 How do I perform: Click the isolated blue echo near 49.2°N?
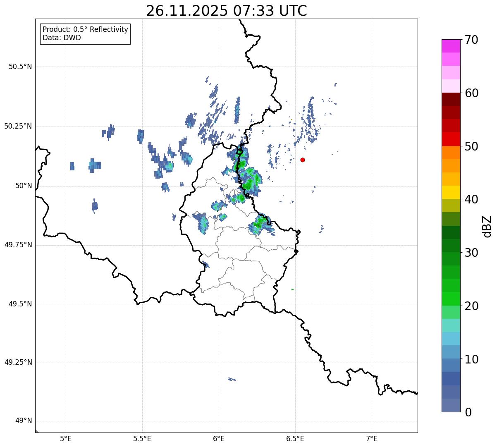click(232, 379)
